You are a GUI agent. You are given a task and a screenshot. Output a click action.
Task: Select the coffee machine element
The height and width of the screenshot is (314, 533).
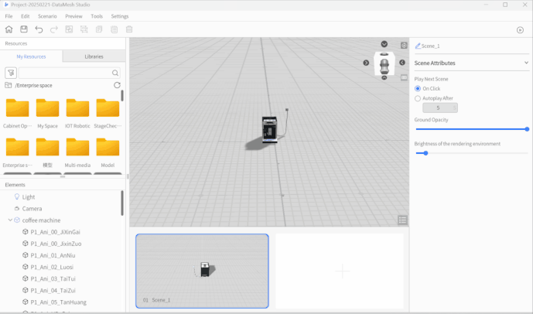click(41, 220)
